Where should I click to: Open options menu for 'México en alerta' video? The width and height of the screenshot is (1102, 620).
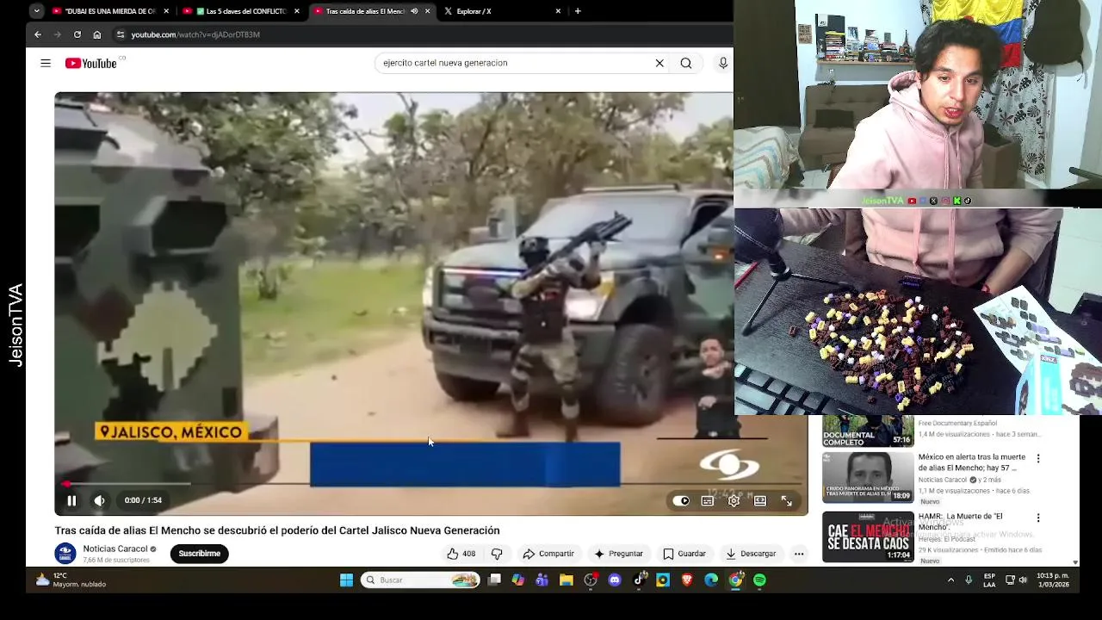tap(1038, 459)
